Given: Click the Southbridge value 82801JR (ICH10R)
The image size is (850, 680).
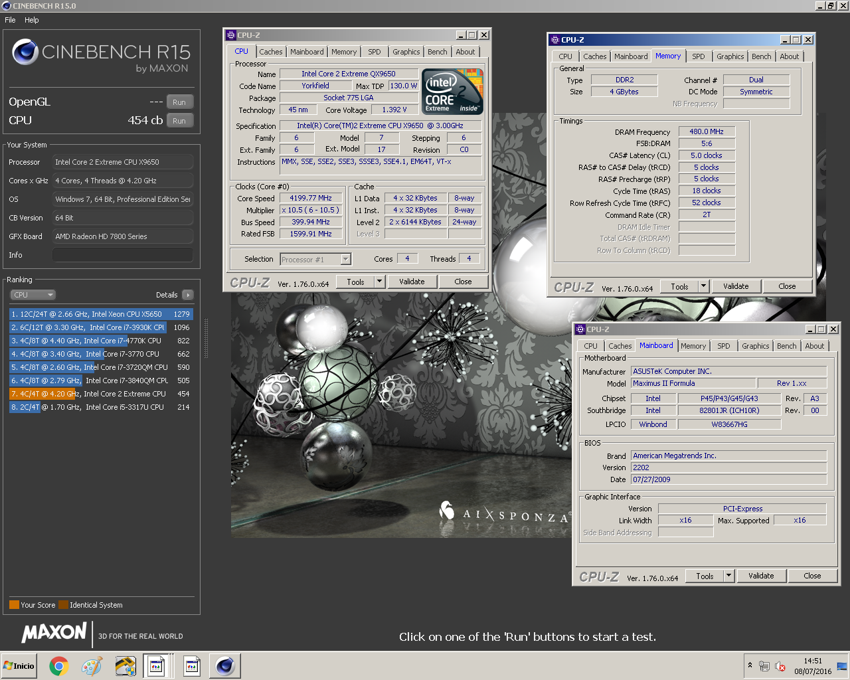Looking at the screenshot, I should coord(729,410).
